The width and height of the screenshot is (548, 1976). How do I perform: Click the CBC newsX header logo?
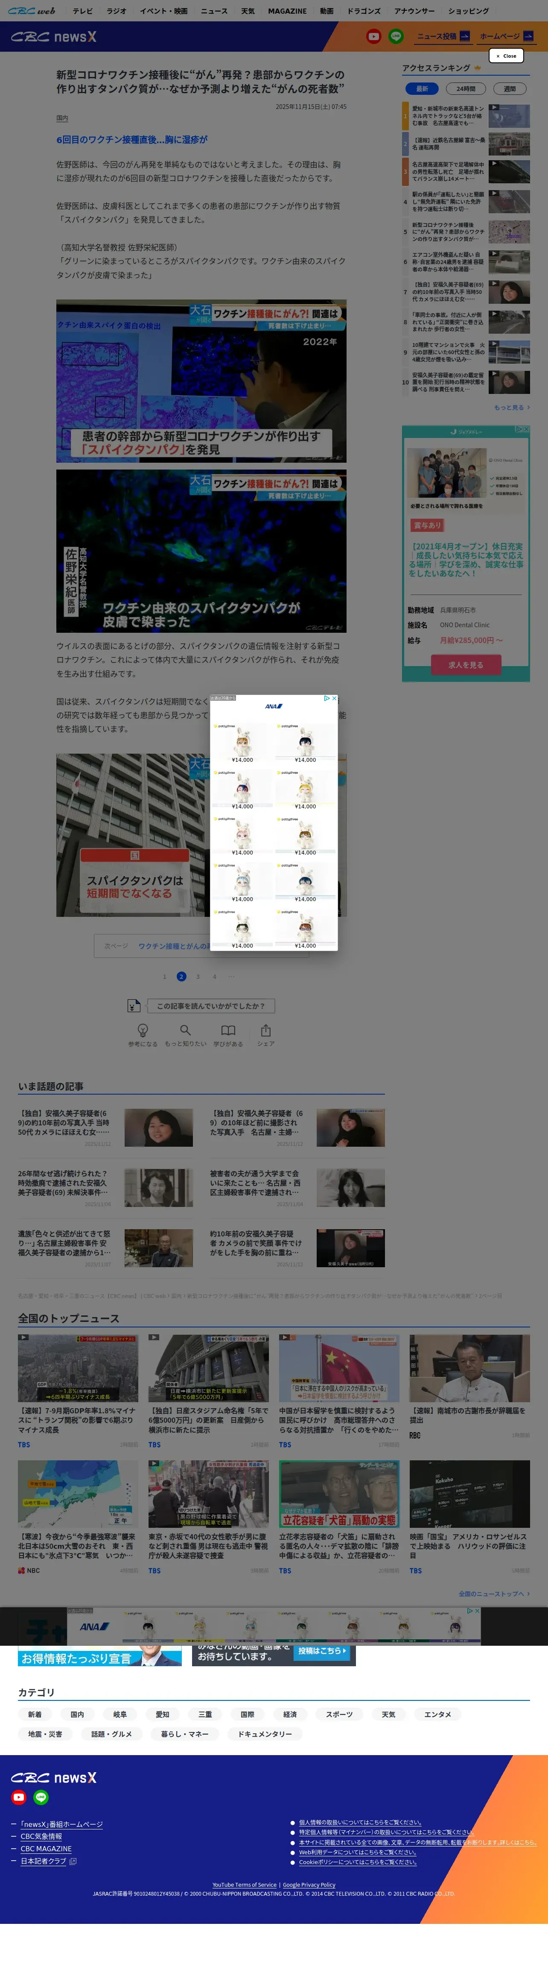tap(54, 37)
